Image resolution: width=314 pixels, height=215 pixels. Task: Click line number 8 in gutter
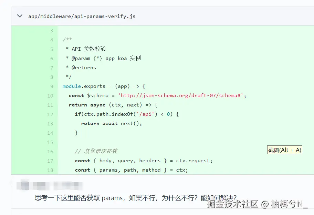pos(52,77)
